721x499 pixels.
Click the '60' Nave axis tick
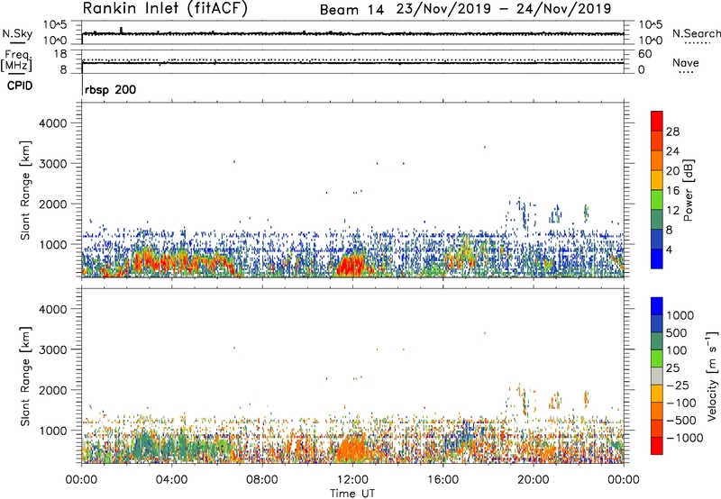pyautogui.click(x=644, y=54)
